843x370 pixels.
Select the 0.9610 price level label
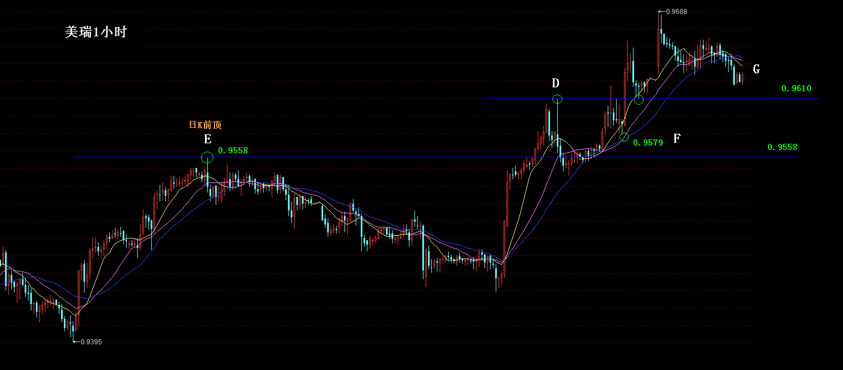click(x=796, y=88)
